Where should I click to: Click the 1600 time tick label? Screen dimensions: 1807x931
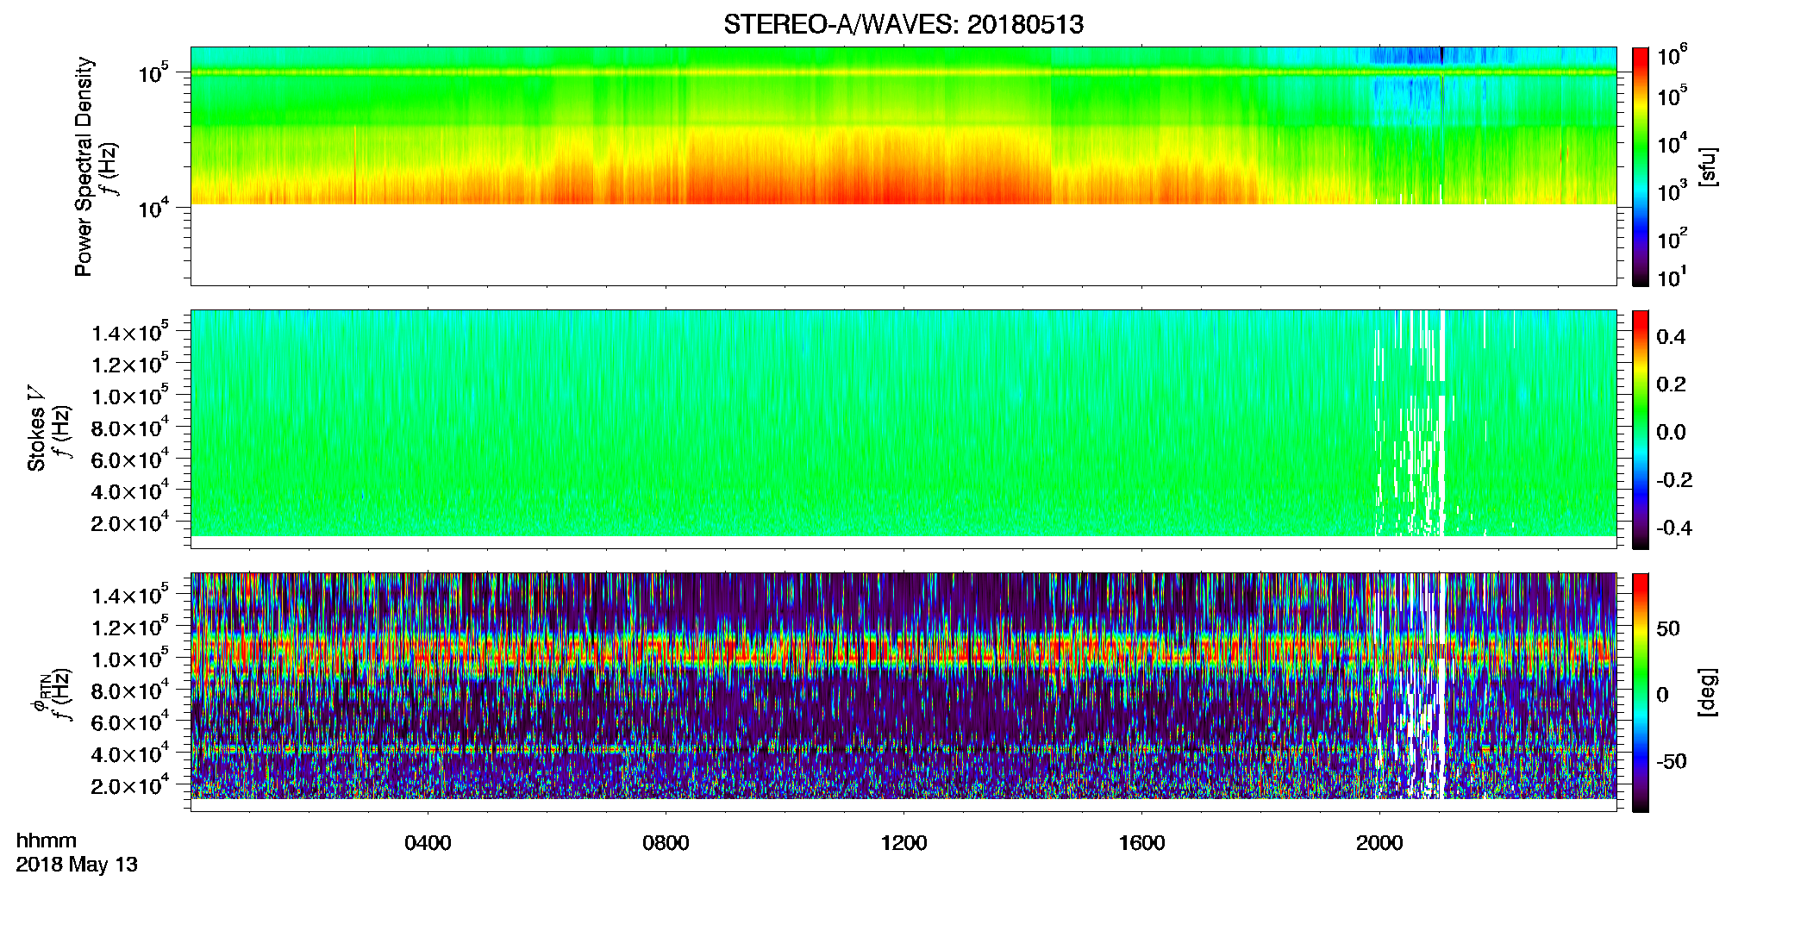1141,843
